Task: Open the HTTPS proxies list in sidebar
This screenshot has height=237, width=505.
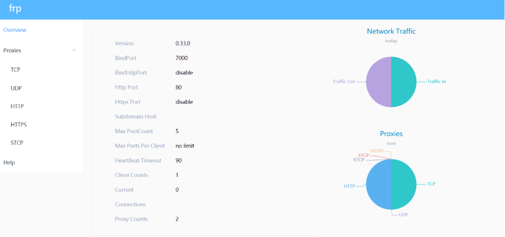Action: 19,125
